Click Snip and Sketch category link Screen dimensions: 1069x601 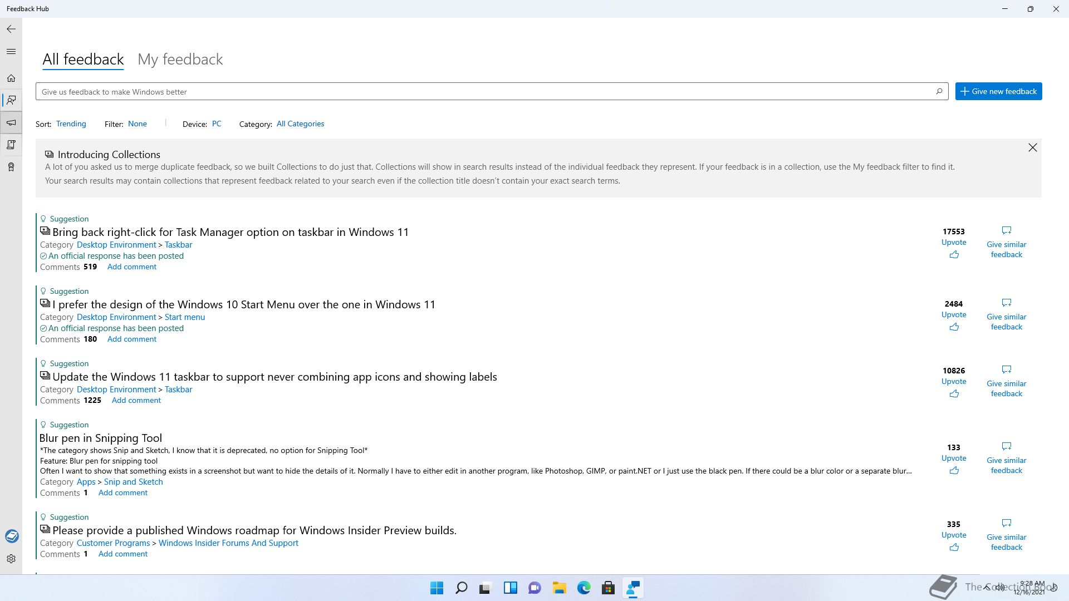pyautogui.click(x=134, y=482)
